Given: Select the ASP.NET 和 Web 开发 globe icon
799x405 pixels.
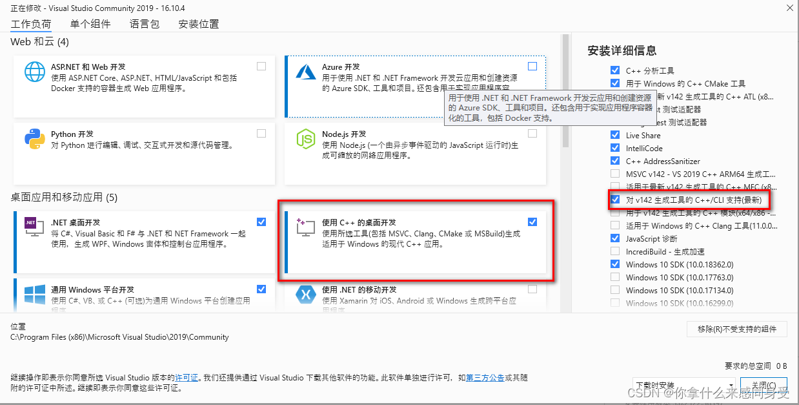Looking at the screenshot, I should (34, 72).
